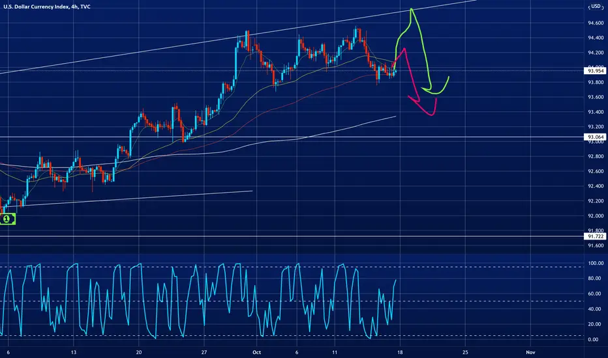Click the 60.00 oscillator scale label
Viewport: 608px width, 358px height.
[x=596, y=294]
